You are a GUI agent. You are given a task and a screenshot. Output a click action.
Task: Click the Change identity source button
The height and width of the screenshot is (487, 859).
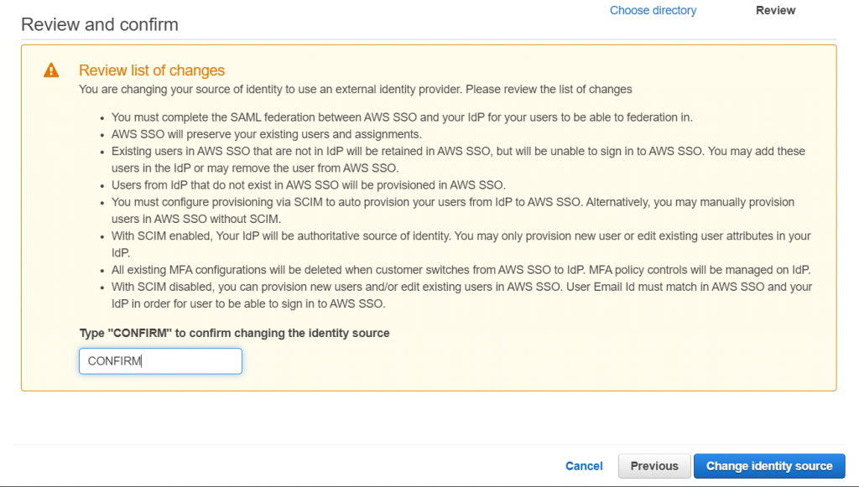(769, 466)
